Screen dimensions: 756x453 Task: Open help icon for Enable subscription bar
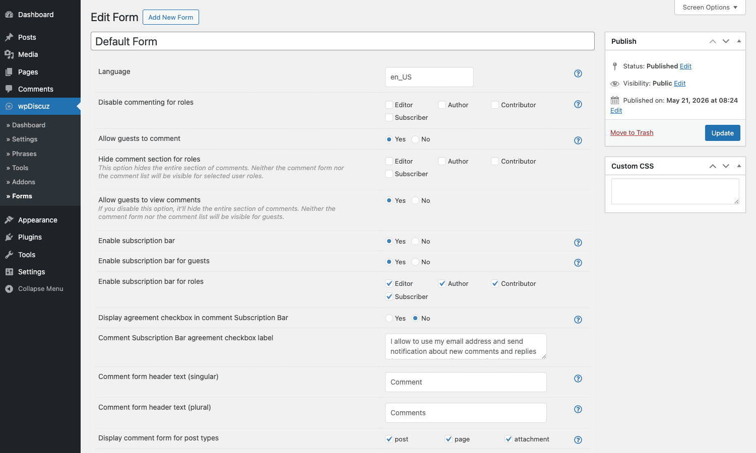(578, 243)
